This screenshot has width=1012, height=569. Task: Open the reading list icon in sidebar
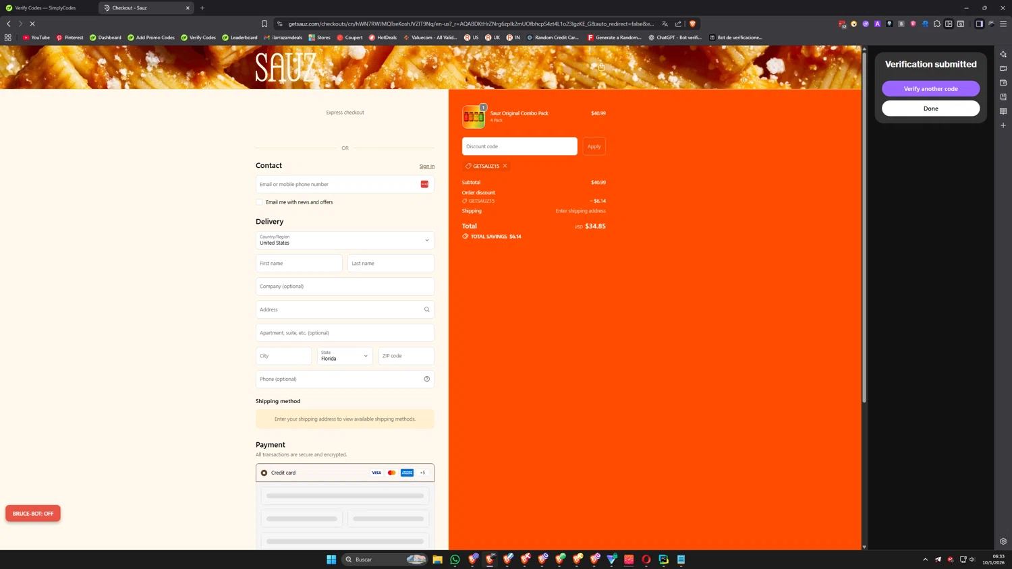coord(1003,111)
